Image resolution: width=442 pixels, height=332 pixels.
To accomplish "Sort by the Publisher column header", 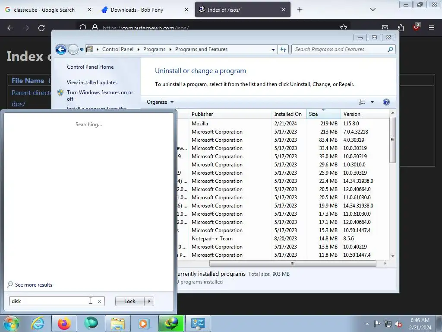I will coord(230,114).
